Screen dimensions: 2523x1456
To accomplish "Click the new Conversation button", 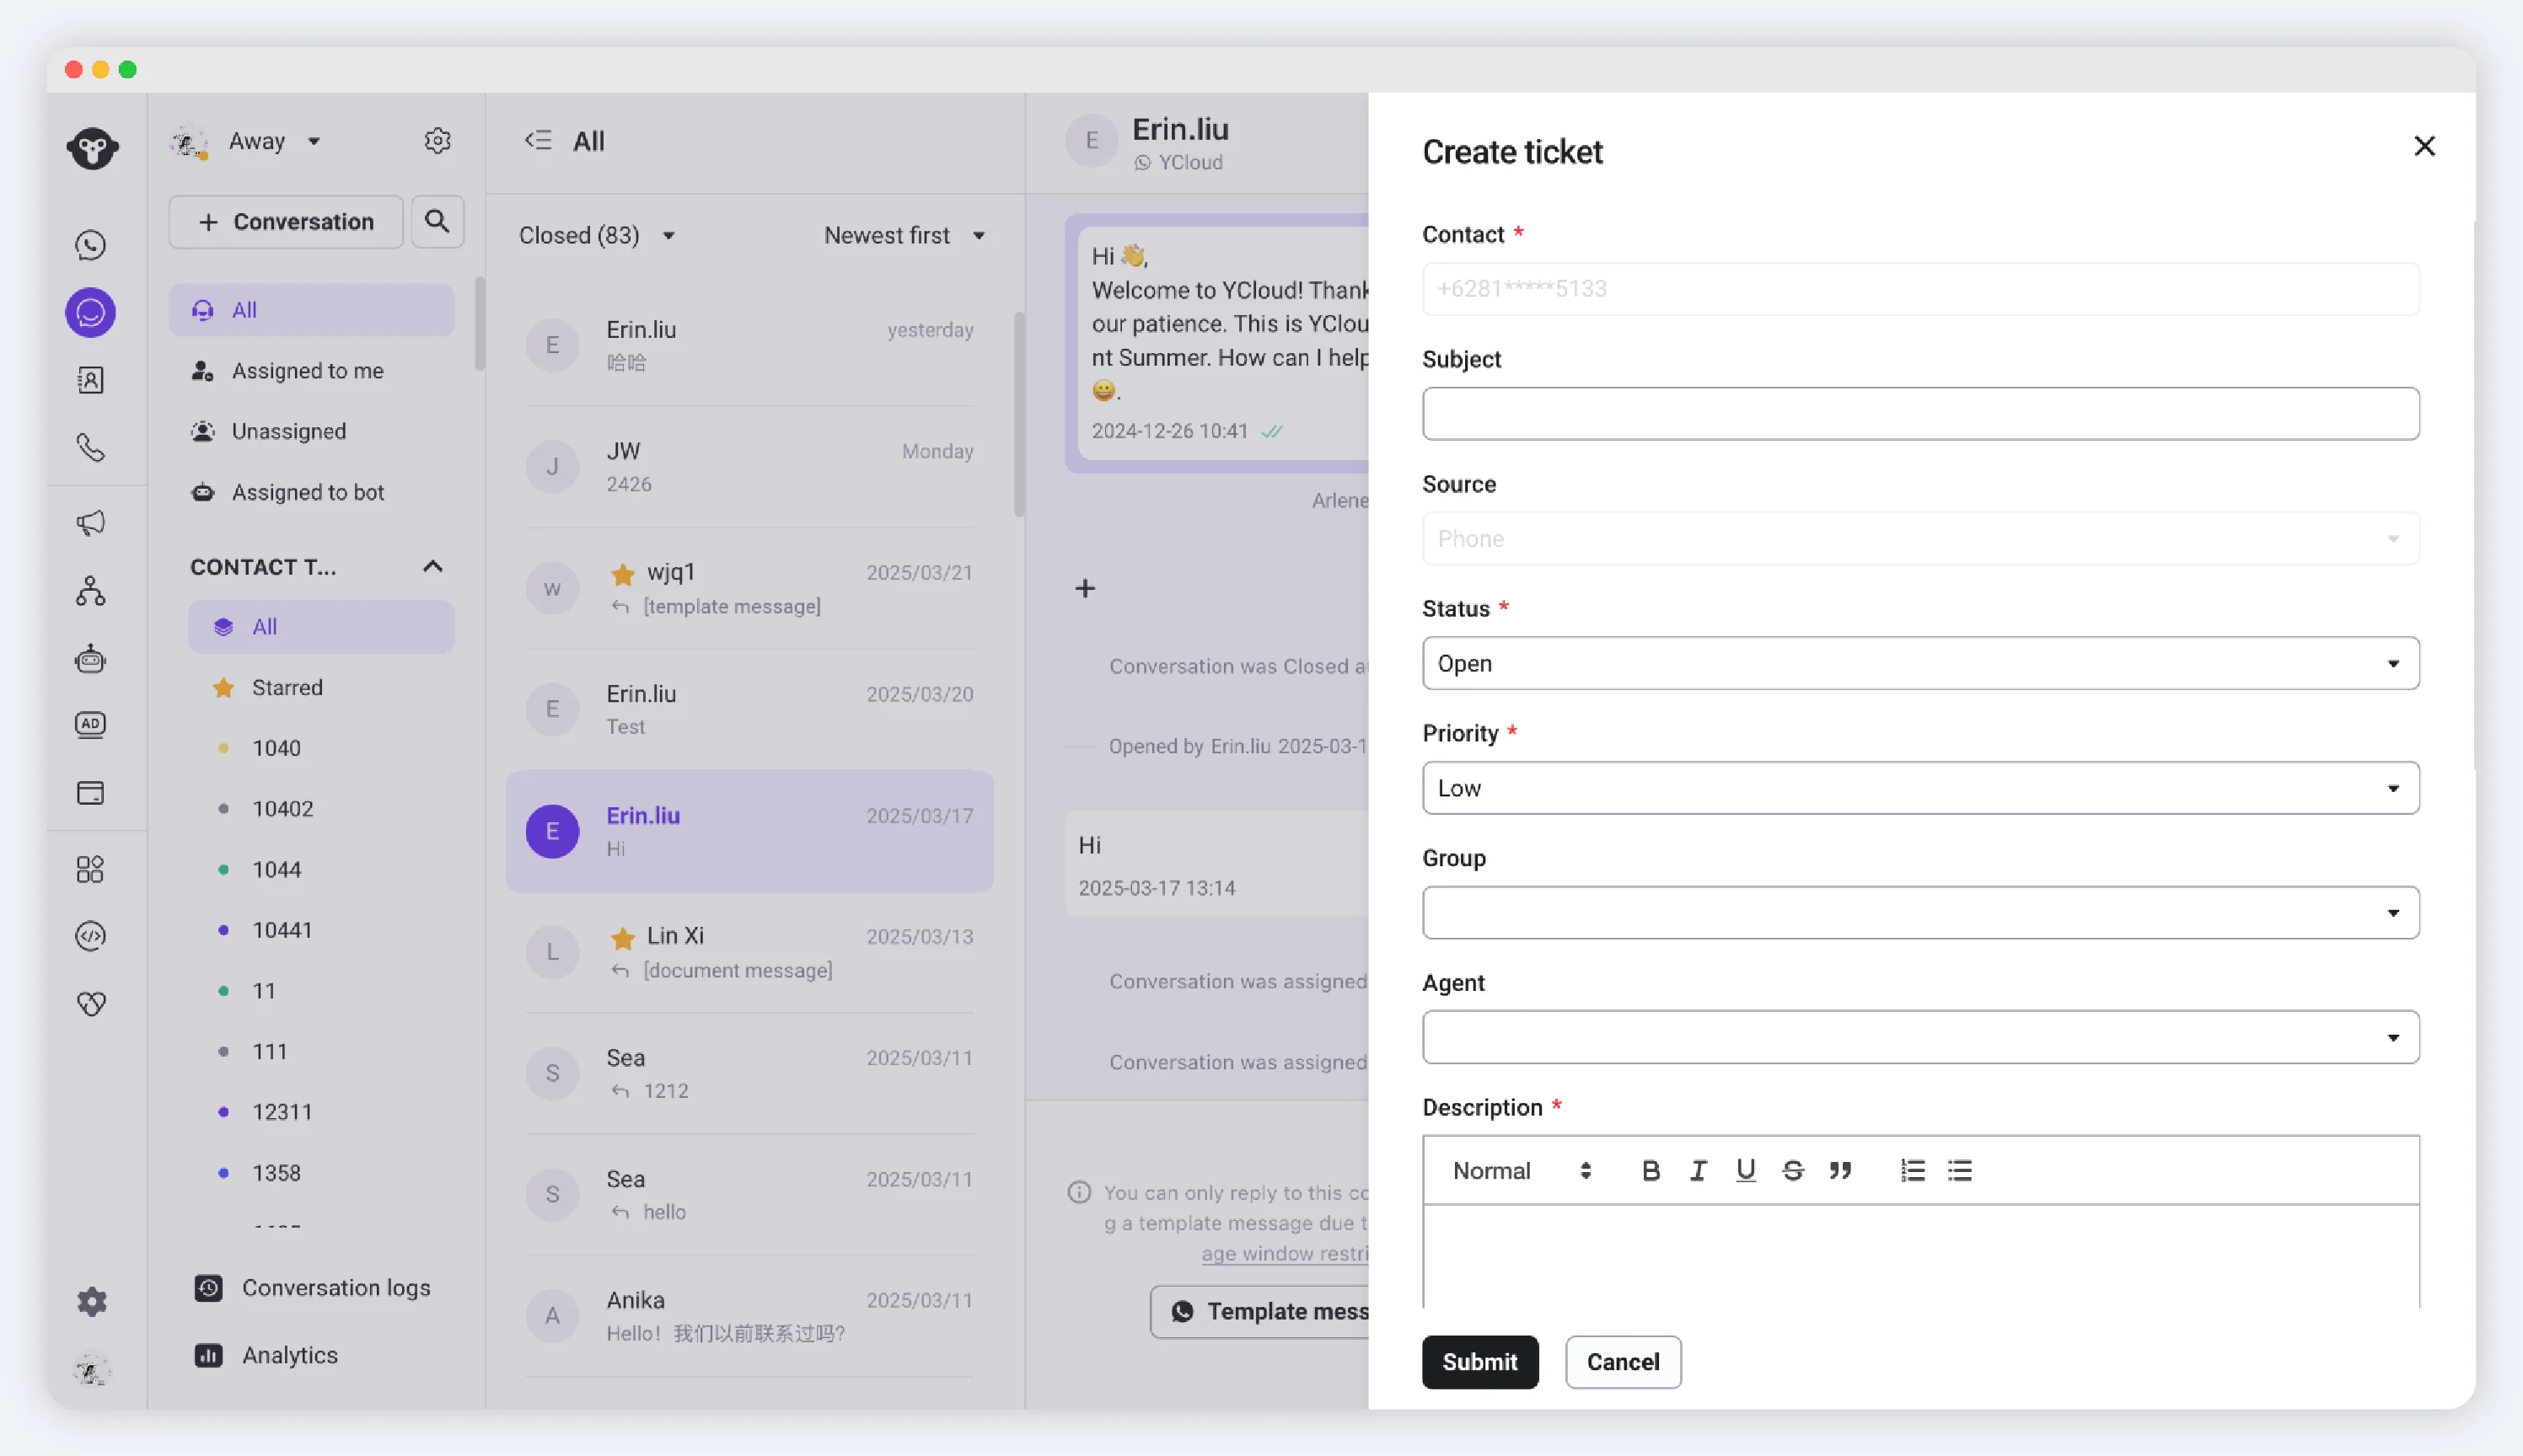I will pos(286,221).
